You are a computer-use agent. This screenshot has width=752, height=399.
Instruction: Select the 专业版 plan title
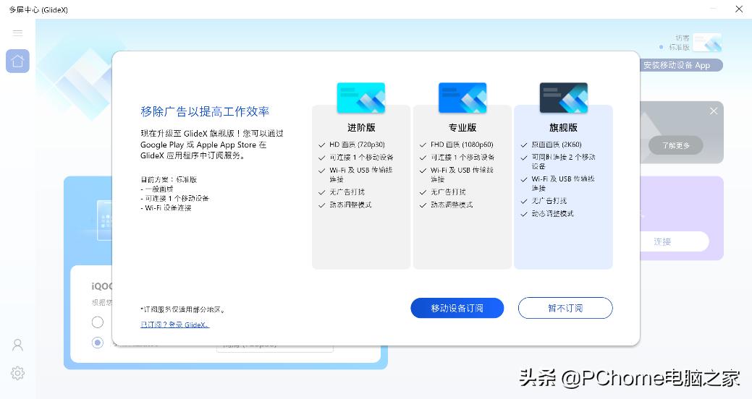462,127
